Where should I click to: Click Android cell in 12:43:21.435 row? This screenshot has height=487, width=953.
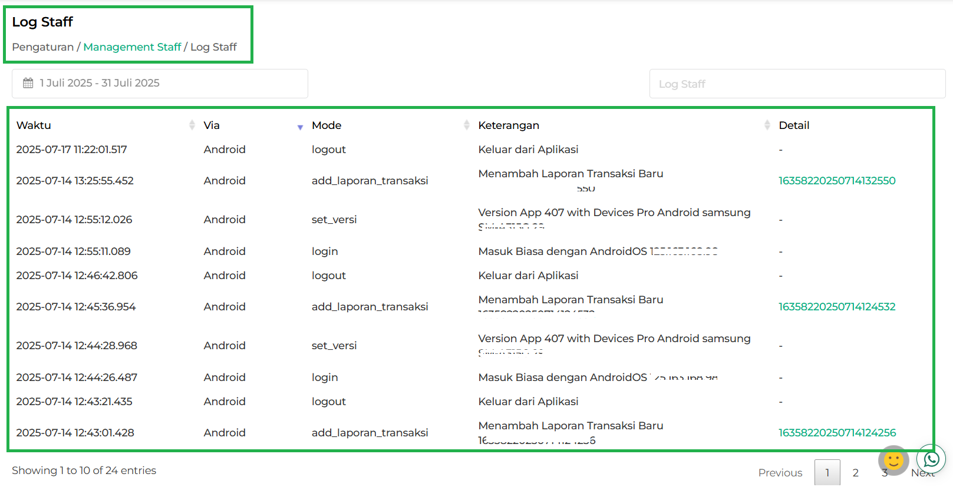click(x=225, y=402)
